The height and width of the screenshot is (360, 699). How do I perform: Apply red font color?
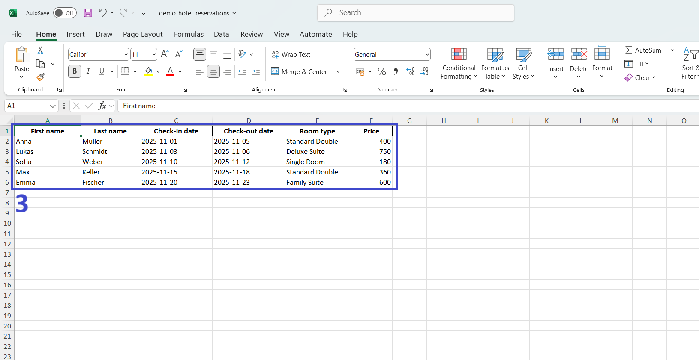pyautogui.click(x=170, y=71)
